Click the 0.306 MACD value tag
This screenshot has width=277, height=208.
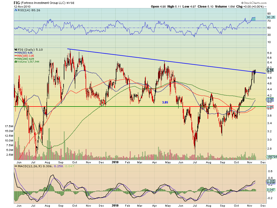point(271,181)
